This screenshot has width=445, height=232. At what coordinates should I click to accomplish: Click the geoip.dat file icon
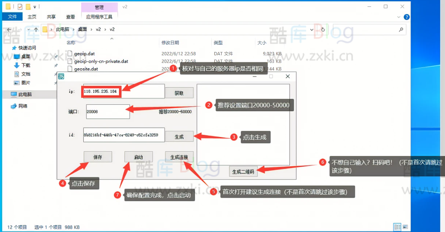click(x=70, y=53)
